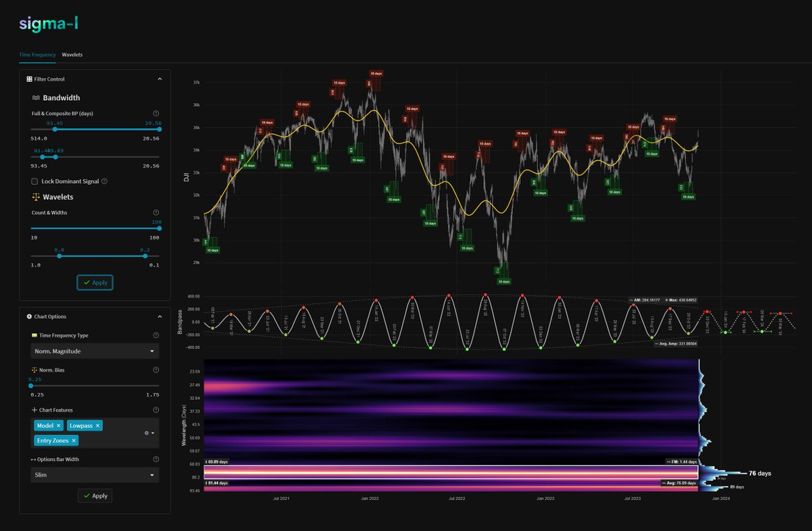
Task: Click the sigma-l logo
Action: click(x=48, y=25)
